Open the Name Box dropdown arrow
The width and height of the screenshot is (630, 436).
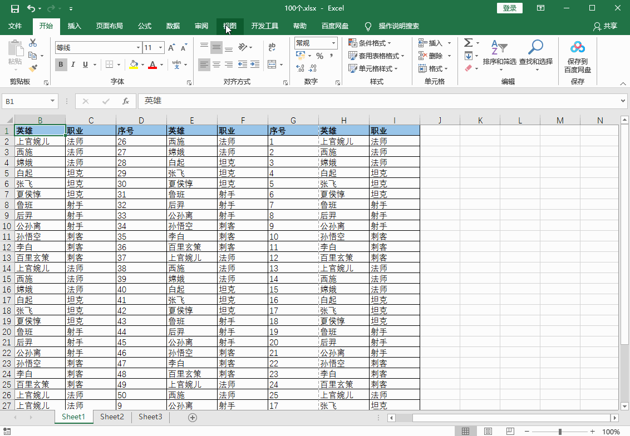click(53, 101)
